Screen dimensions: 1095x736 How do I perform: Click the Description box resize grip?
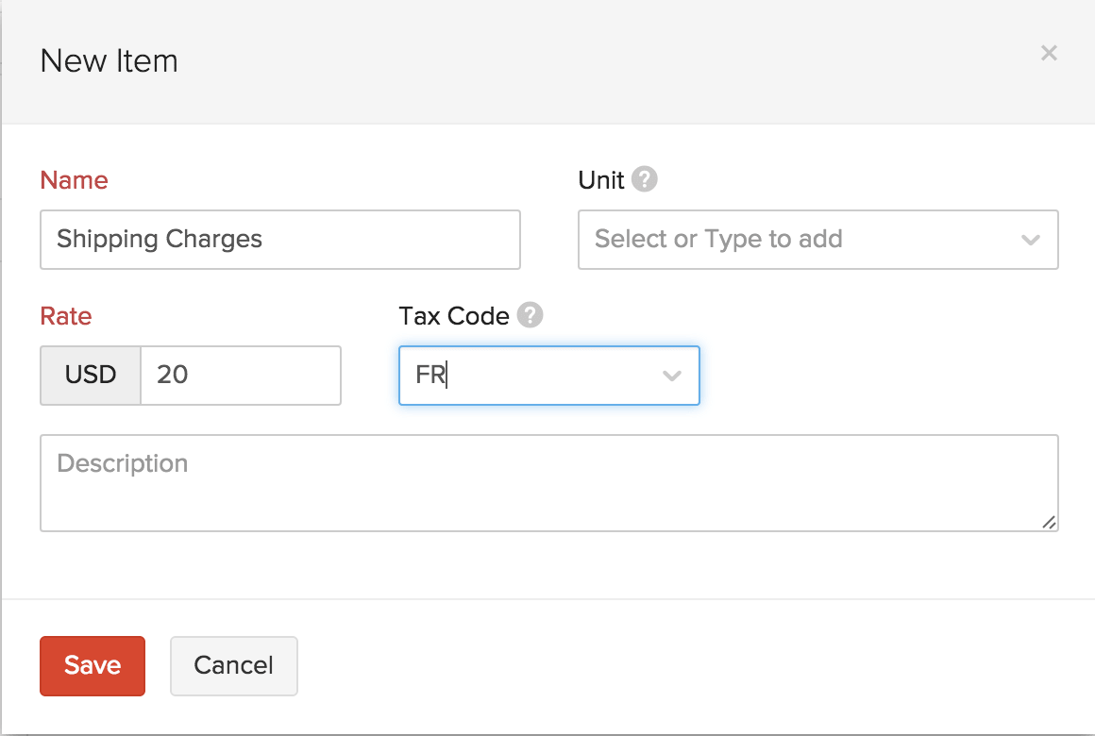(x=1049, y=521)
